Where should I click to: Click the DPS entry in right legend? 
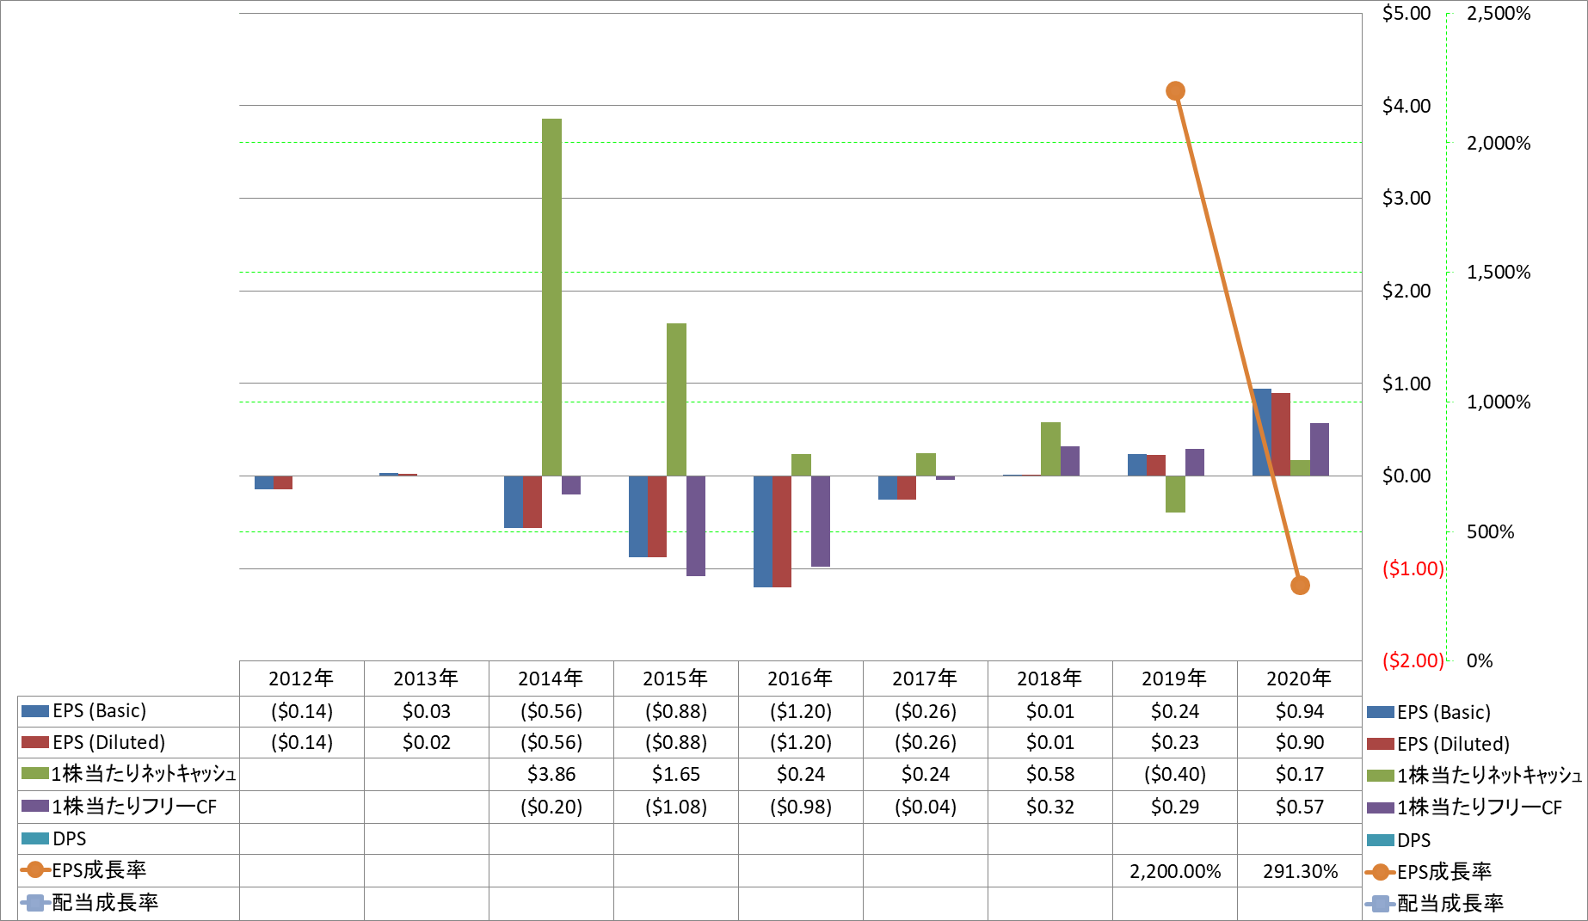click(x=1400, y=840)
